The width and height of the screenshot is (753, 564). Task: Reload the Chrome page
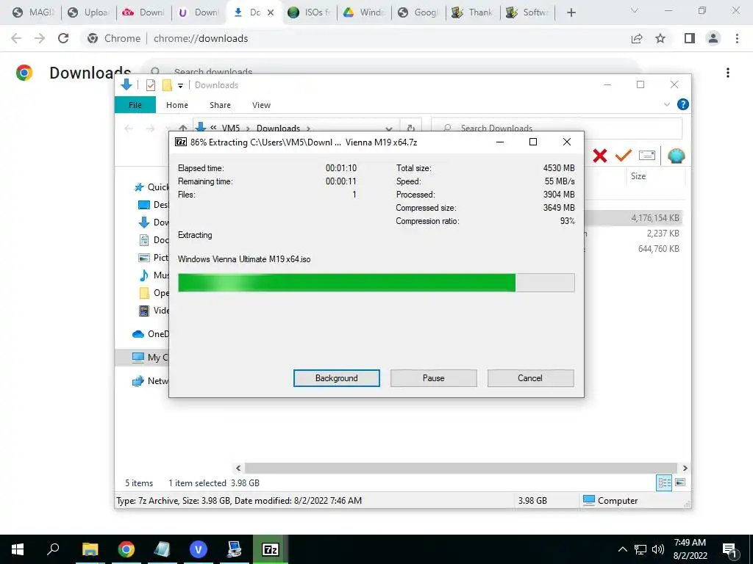(x=63, y=38)
